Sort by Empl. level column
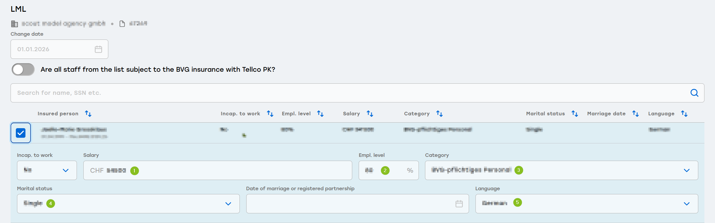Image resolution: width=715 pixels, height=223 pixels. (x=320, y=114)
